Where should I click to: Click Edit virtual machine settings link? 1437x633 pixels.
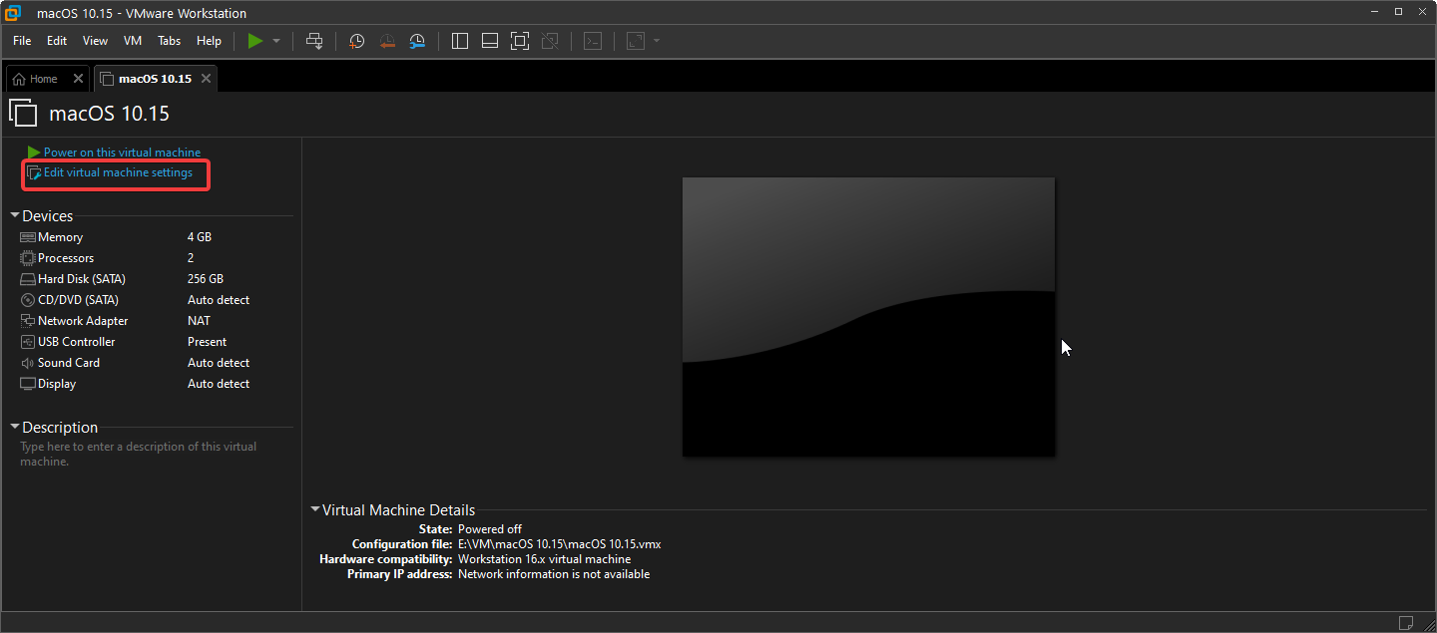118,172
